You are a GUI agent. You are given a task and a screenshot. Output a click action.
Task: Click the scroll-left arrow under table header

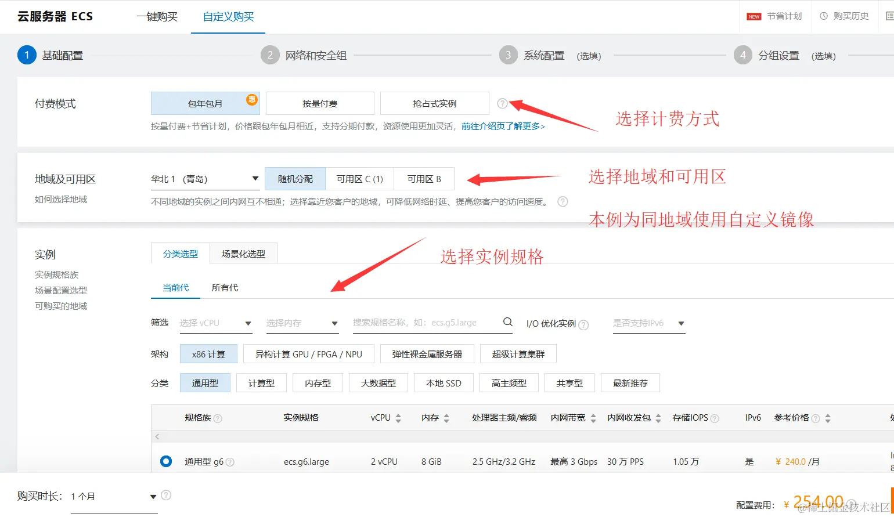coord(157,436)
